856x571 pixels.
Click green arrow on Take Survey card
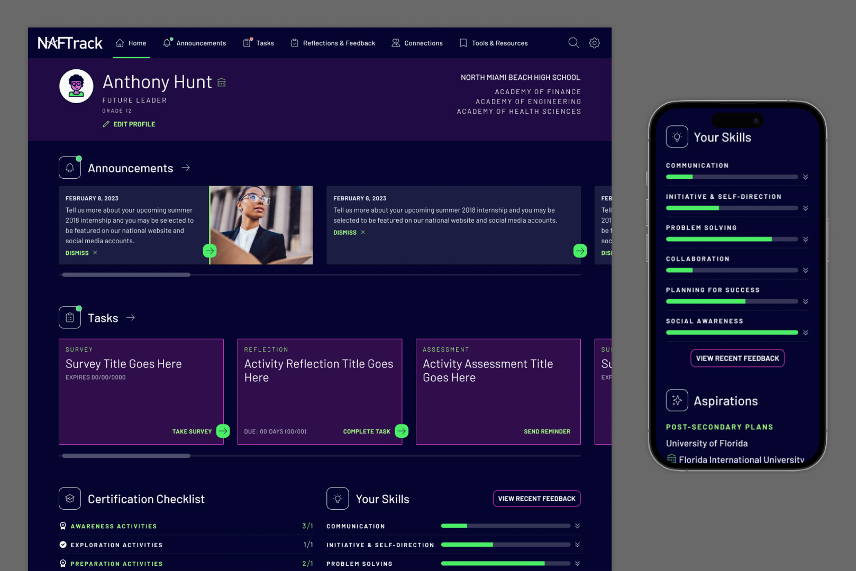tap(223, 431)
